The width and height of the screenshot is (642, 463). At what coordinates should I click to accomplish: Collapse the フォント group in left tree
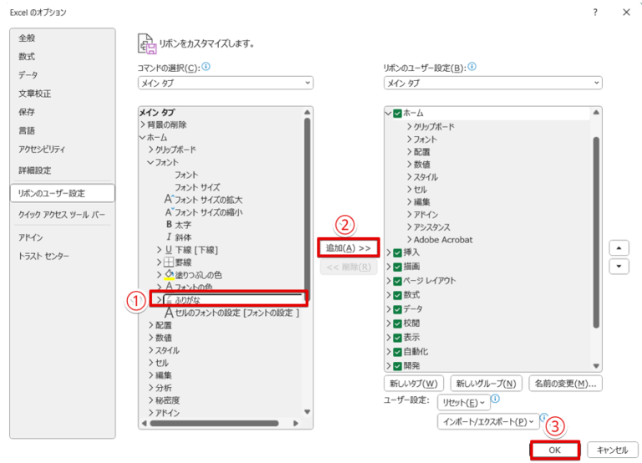(150, 162)
